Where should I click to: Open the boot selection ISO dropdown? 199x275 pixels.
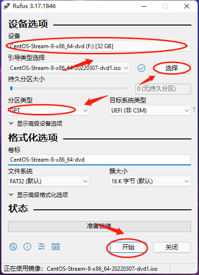[x=69, y=68]
